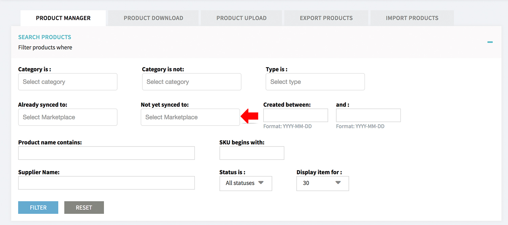Open the Product Download tab

[153, 18]
